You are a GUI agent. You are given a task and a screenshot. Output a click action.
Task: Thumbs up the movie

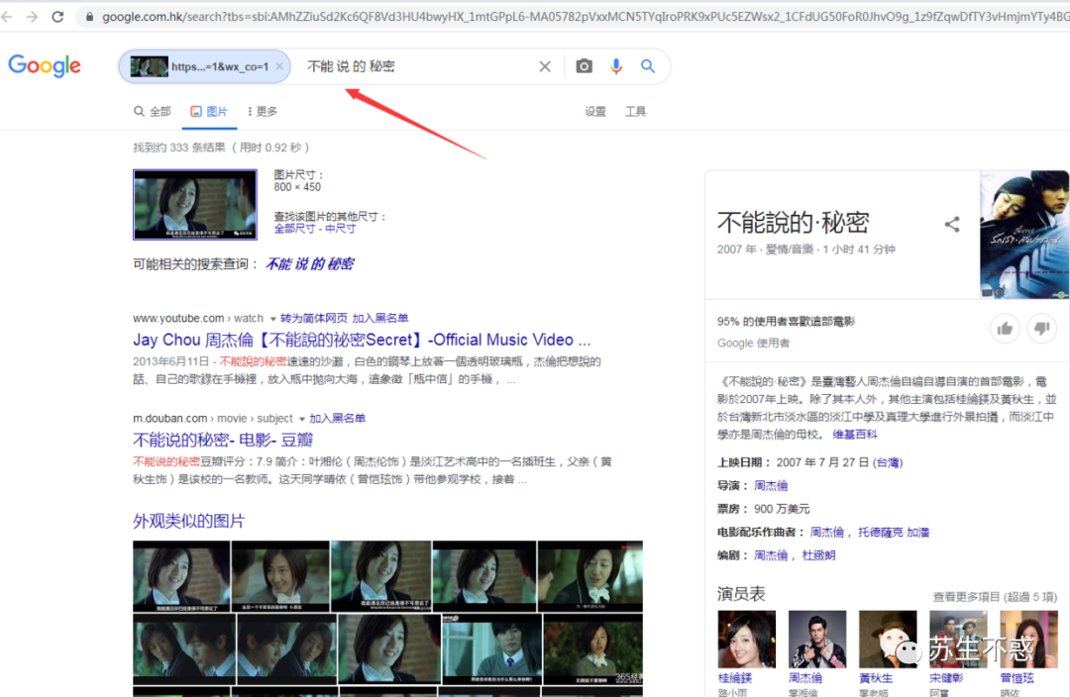click(x=1005, y=329)
